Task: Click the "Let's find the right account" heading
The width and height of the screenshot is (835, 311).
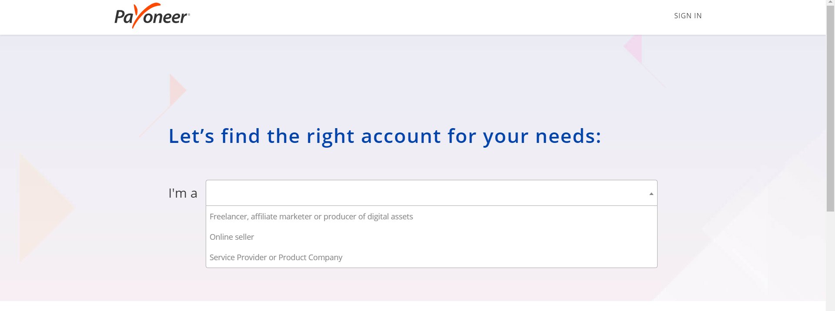Action: click(x=384, y=136)
